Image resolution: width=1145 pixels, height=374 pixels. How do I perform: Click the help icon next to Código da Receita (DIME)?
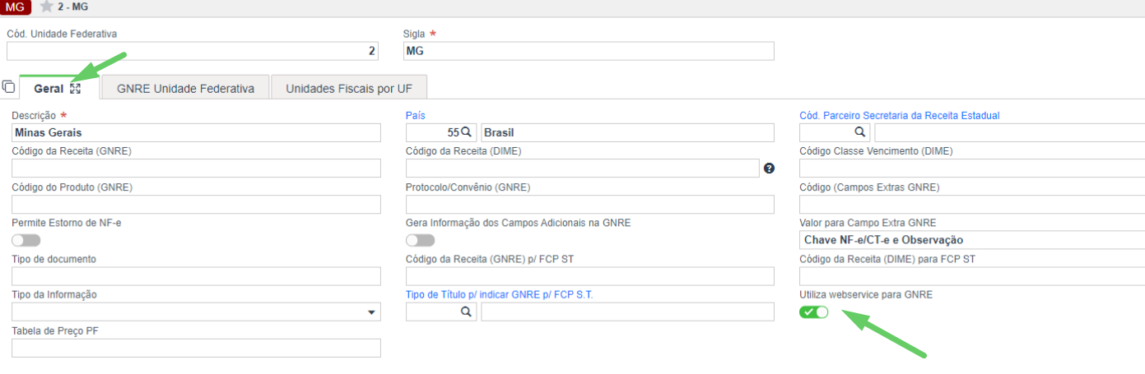point(769,169)
